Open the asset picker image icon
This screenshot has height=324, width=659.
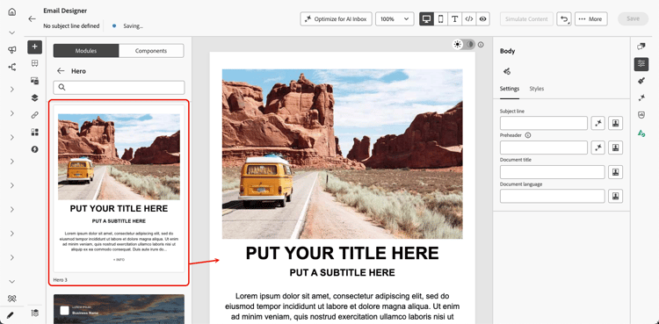(35, 81)
